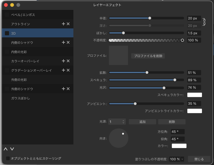The image size is (214, 165).
Task: Open the スペキュラカラー white swatch
Action: tap(194, 95)
